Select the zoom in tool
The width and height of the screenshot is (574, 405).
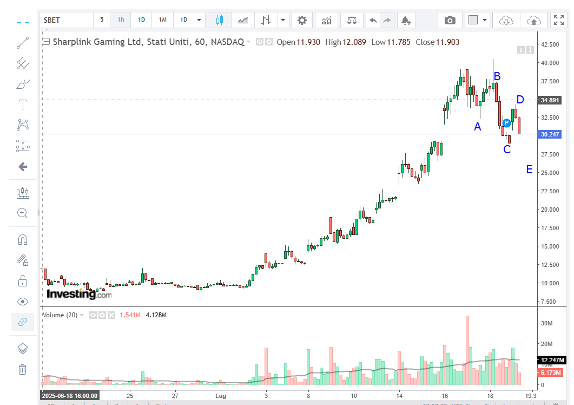tap(23, 213)
